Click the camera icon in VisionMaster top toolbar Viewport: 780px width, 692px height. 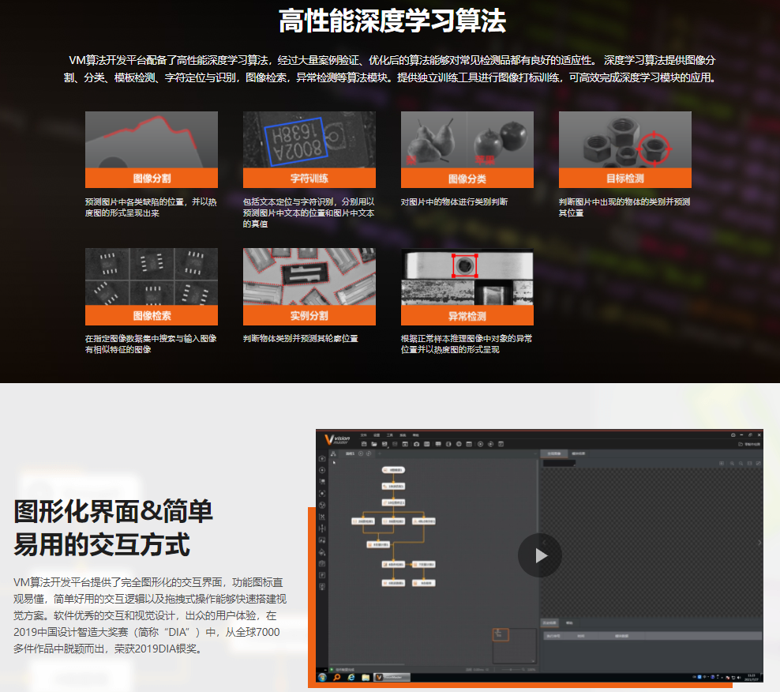(416, 444)
